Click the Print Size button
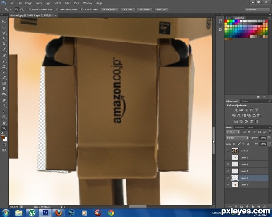 [161, 9]
